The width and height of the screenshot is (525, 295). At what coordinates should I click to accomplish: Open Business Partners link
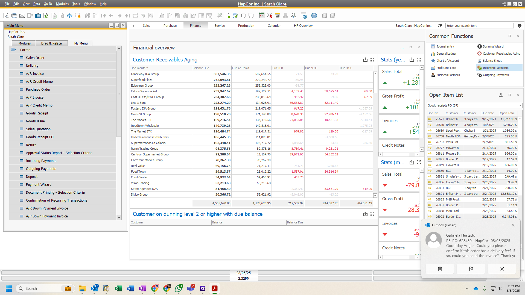tap(448, 75)
